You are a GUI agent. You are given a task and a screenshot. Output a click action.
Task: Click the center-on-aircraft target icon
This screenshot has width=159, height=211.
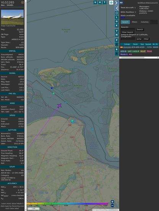click(x=117, y=13)
